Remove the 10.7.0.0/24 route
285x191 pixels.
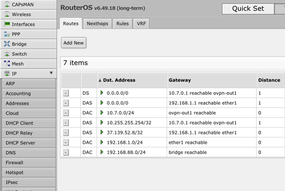click(x=66, y=113)
